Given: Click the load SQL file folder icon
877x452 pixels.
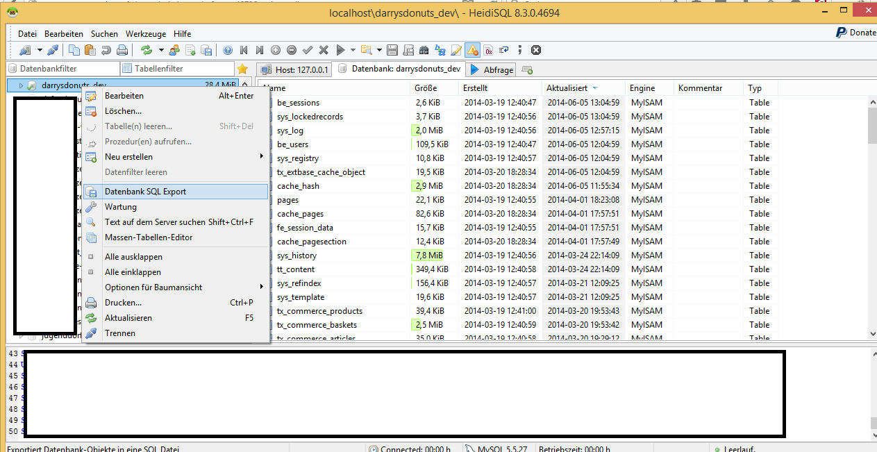Looking at the screenshot, I should tap(365, 50).
